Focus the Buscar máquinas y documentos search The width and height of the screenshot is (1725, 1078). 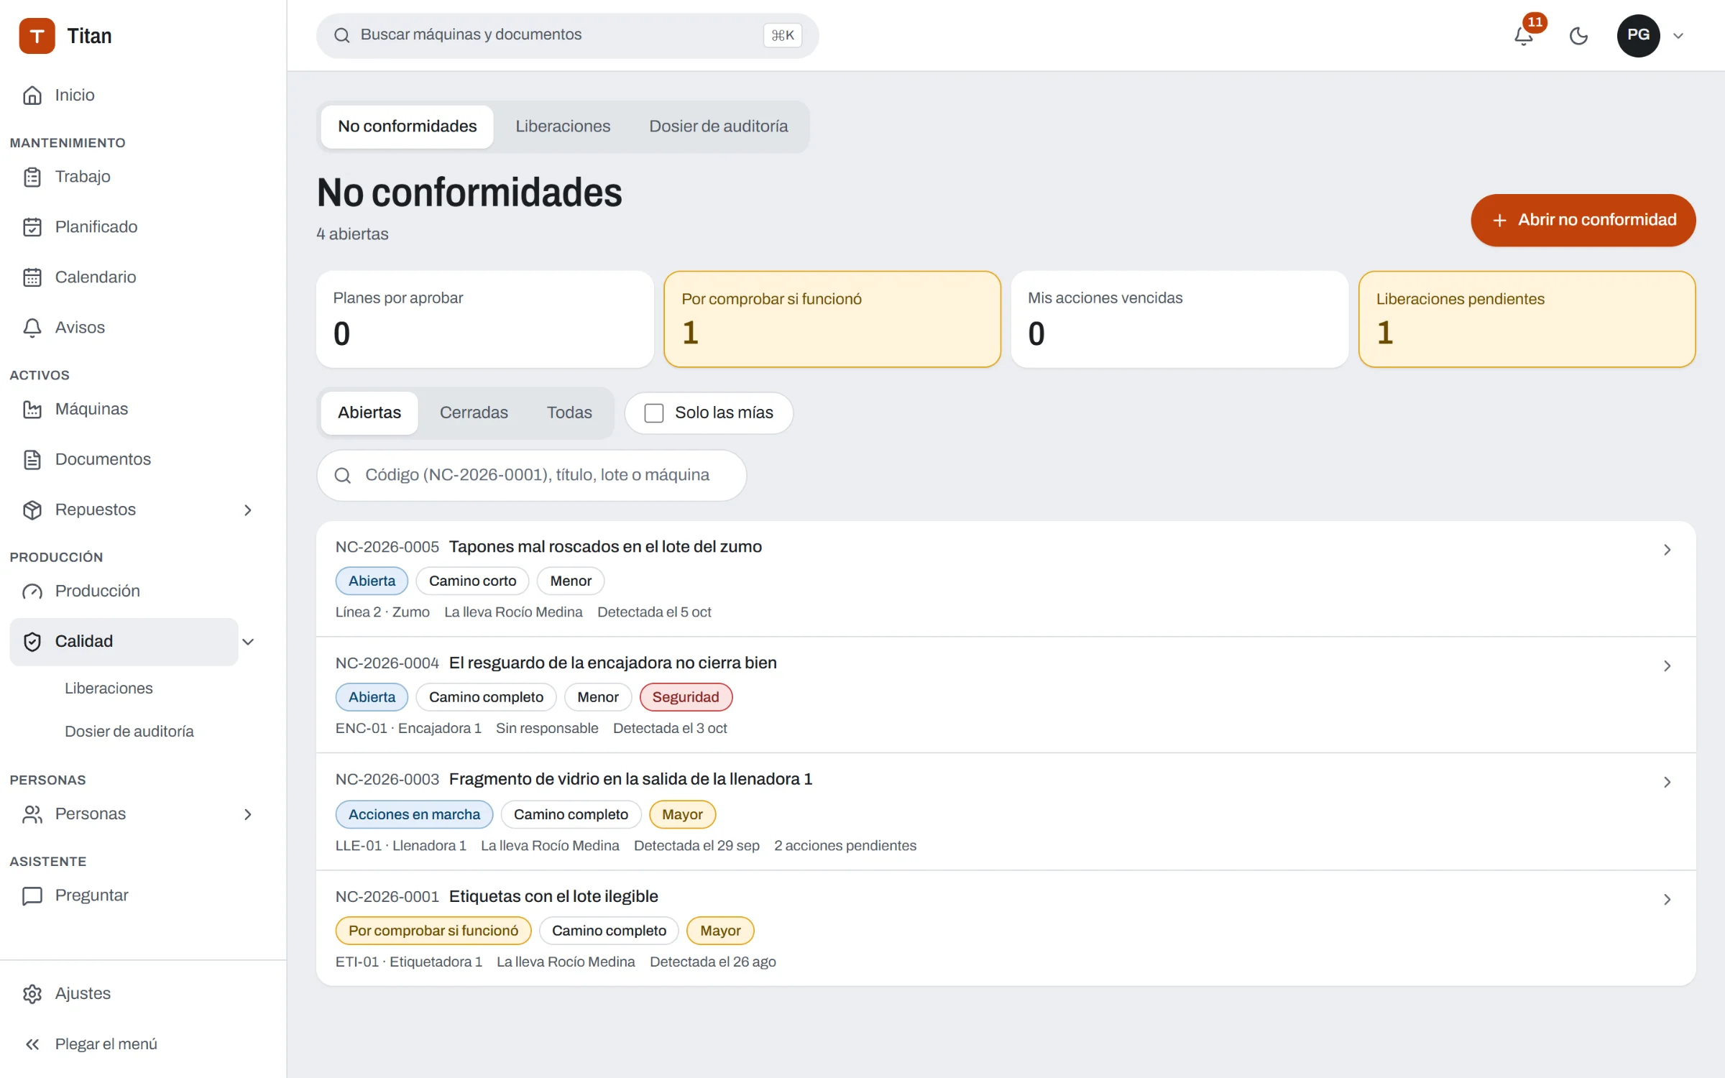click(567, 35)
